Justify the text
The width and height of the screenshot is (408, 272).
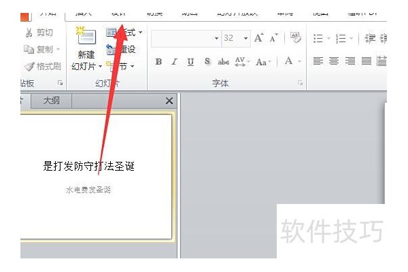367,61
